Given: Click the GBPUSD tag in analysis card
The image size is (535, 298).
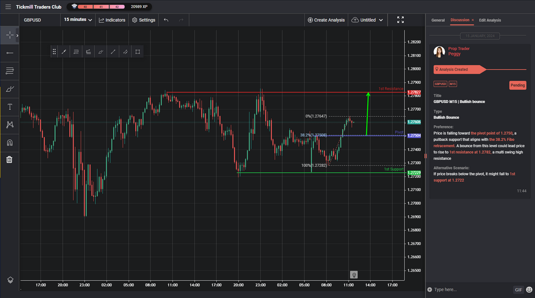Looking at the screenshot, I should 440,84.
